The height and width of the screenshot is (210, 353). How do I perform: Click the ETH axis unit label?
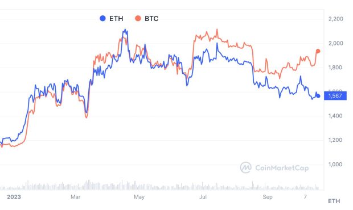(x=334, y=201)
